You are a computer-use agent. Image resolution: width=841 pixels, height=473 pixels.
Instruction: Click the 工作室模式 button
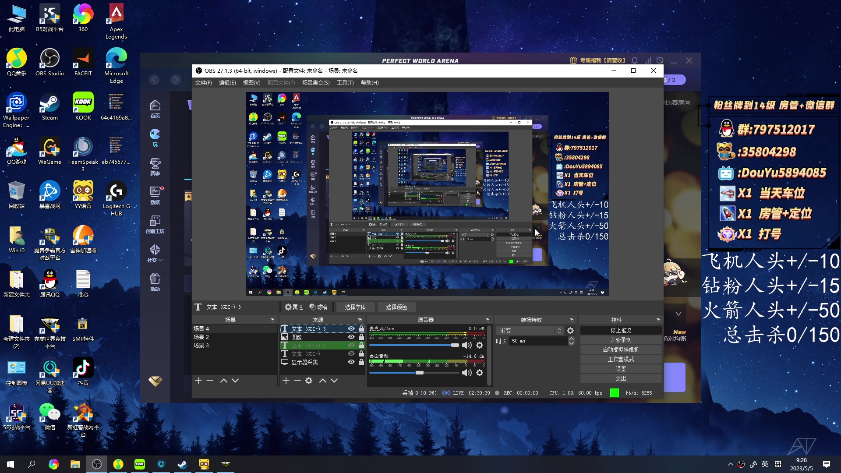click(x=621, y=359)
